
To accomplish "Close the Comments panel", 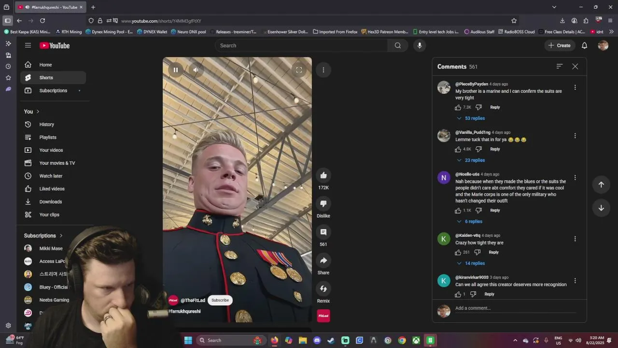I will click(x=575, y=66).
